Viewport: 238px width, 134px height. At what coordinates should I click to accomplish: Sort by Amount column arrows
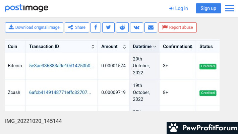pyautogui.click(x=124, y=47)
